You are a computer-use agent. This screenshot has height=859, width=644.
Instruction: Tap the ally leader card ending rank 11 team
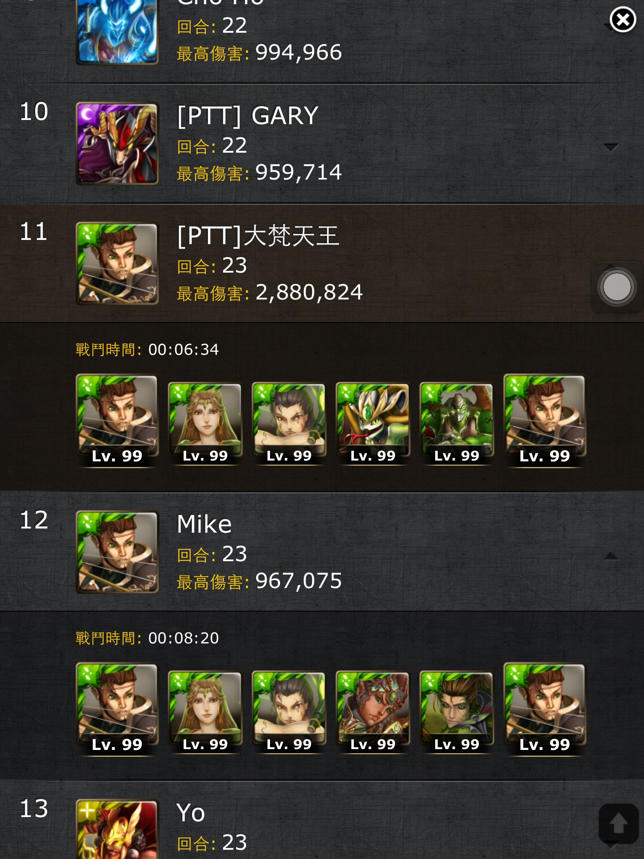pyautogui.click(x=545, y=420)
